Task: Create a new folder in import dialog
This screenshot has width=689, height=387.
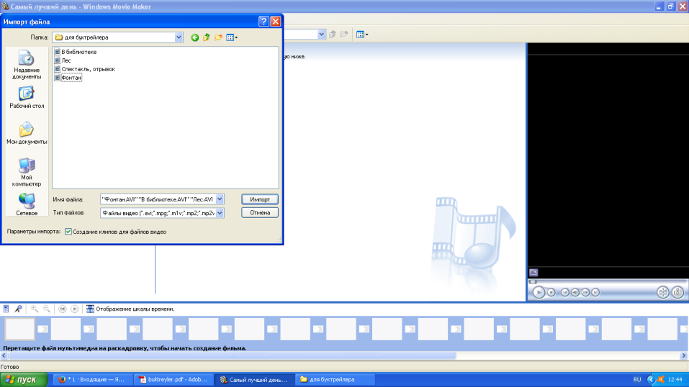Action: [218, 38]
